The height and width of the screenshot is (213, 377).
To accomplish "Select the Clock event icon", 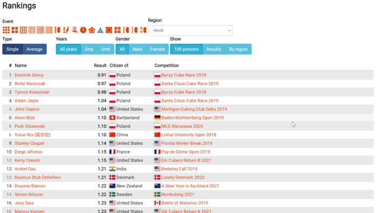I will click(x=83, y=30).
